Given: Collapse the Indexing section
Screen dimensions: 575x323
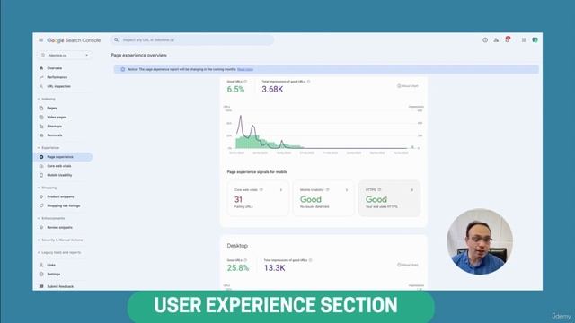Looking at the screenshot, I should click(47, 99).
